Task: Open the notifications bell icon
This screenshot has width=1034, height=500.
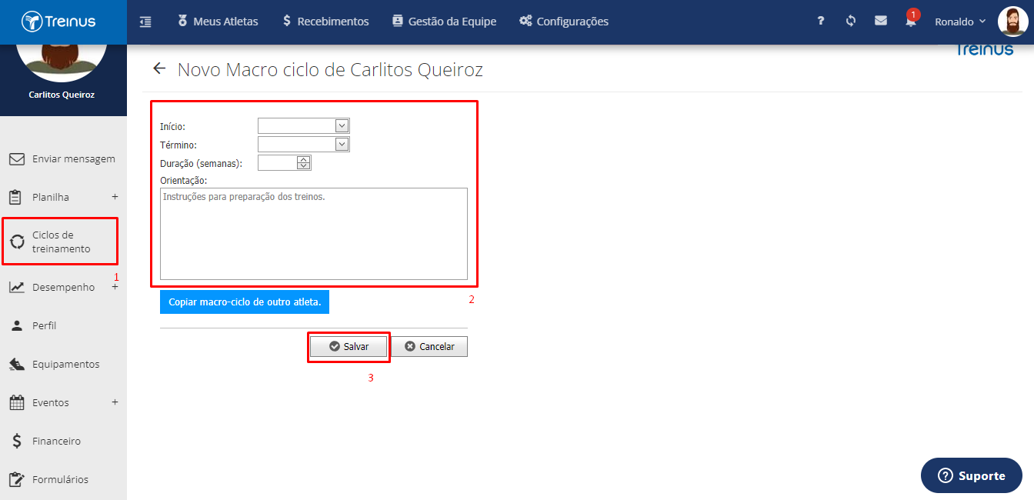Action: pos(911,22)
